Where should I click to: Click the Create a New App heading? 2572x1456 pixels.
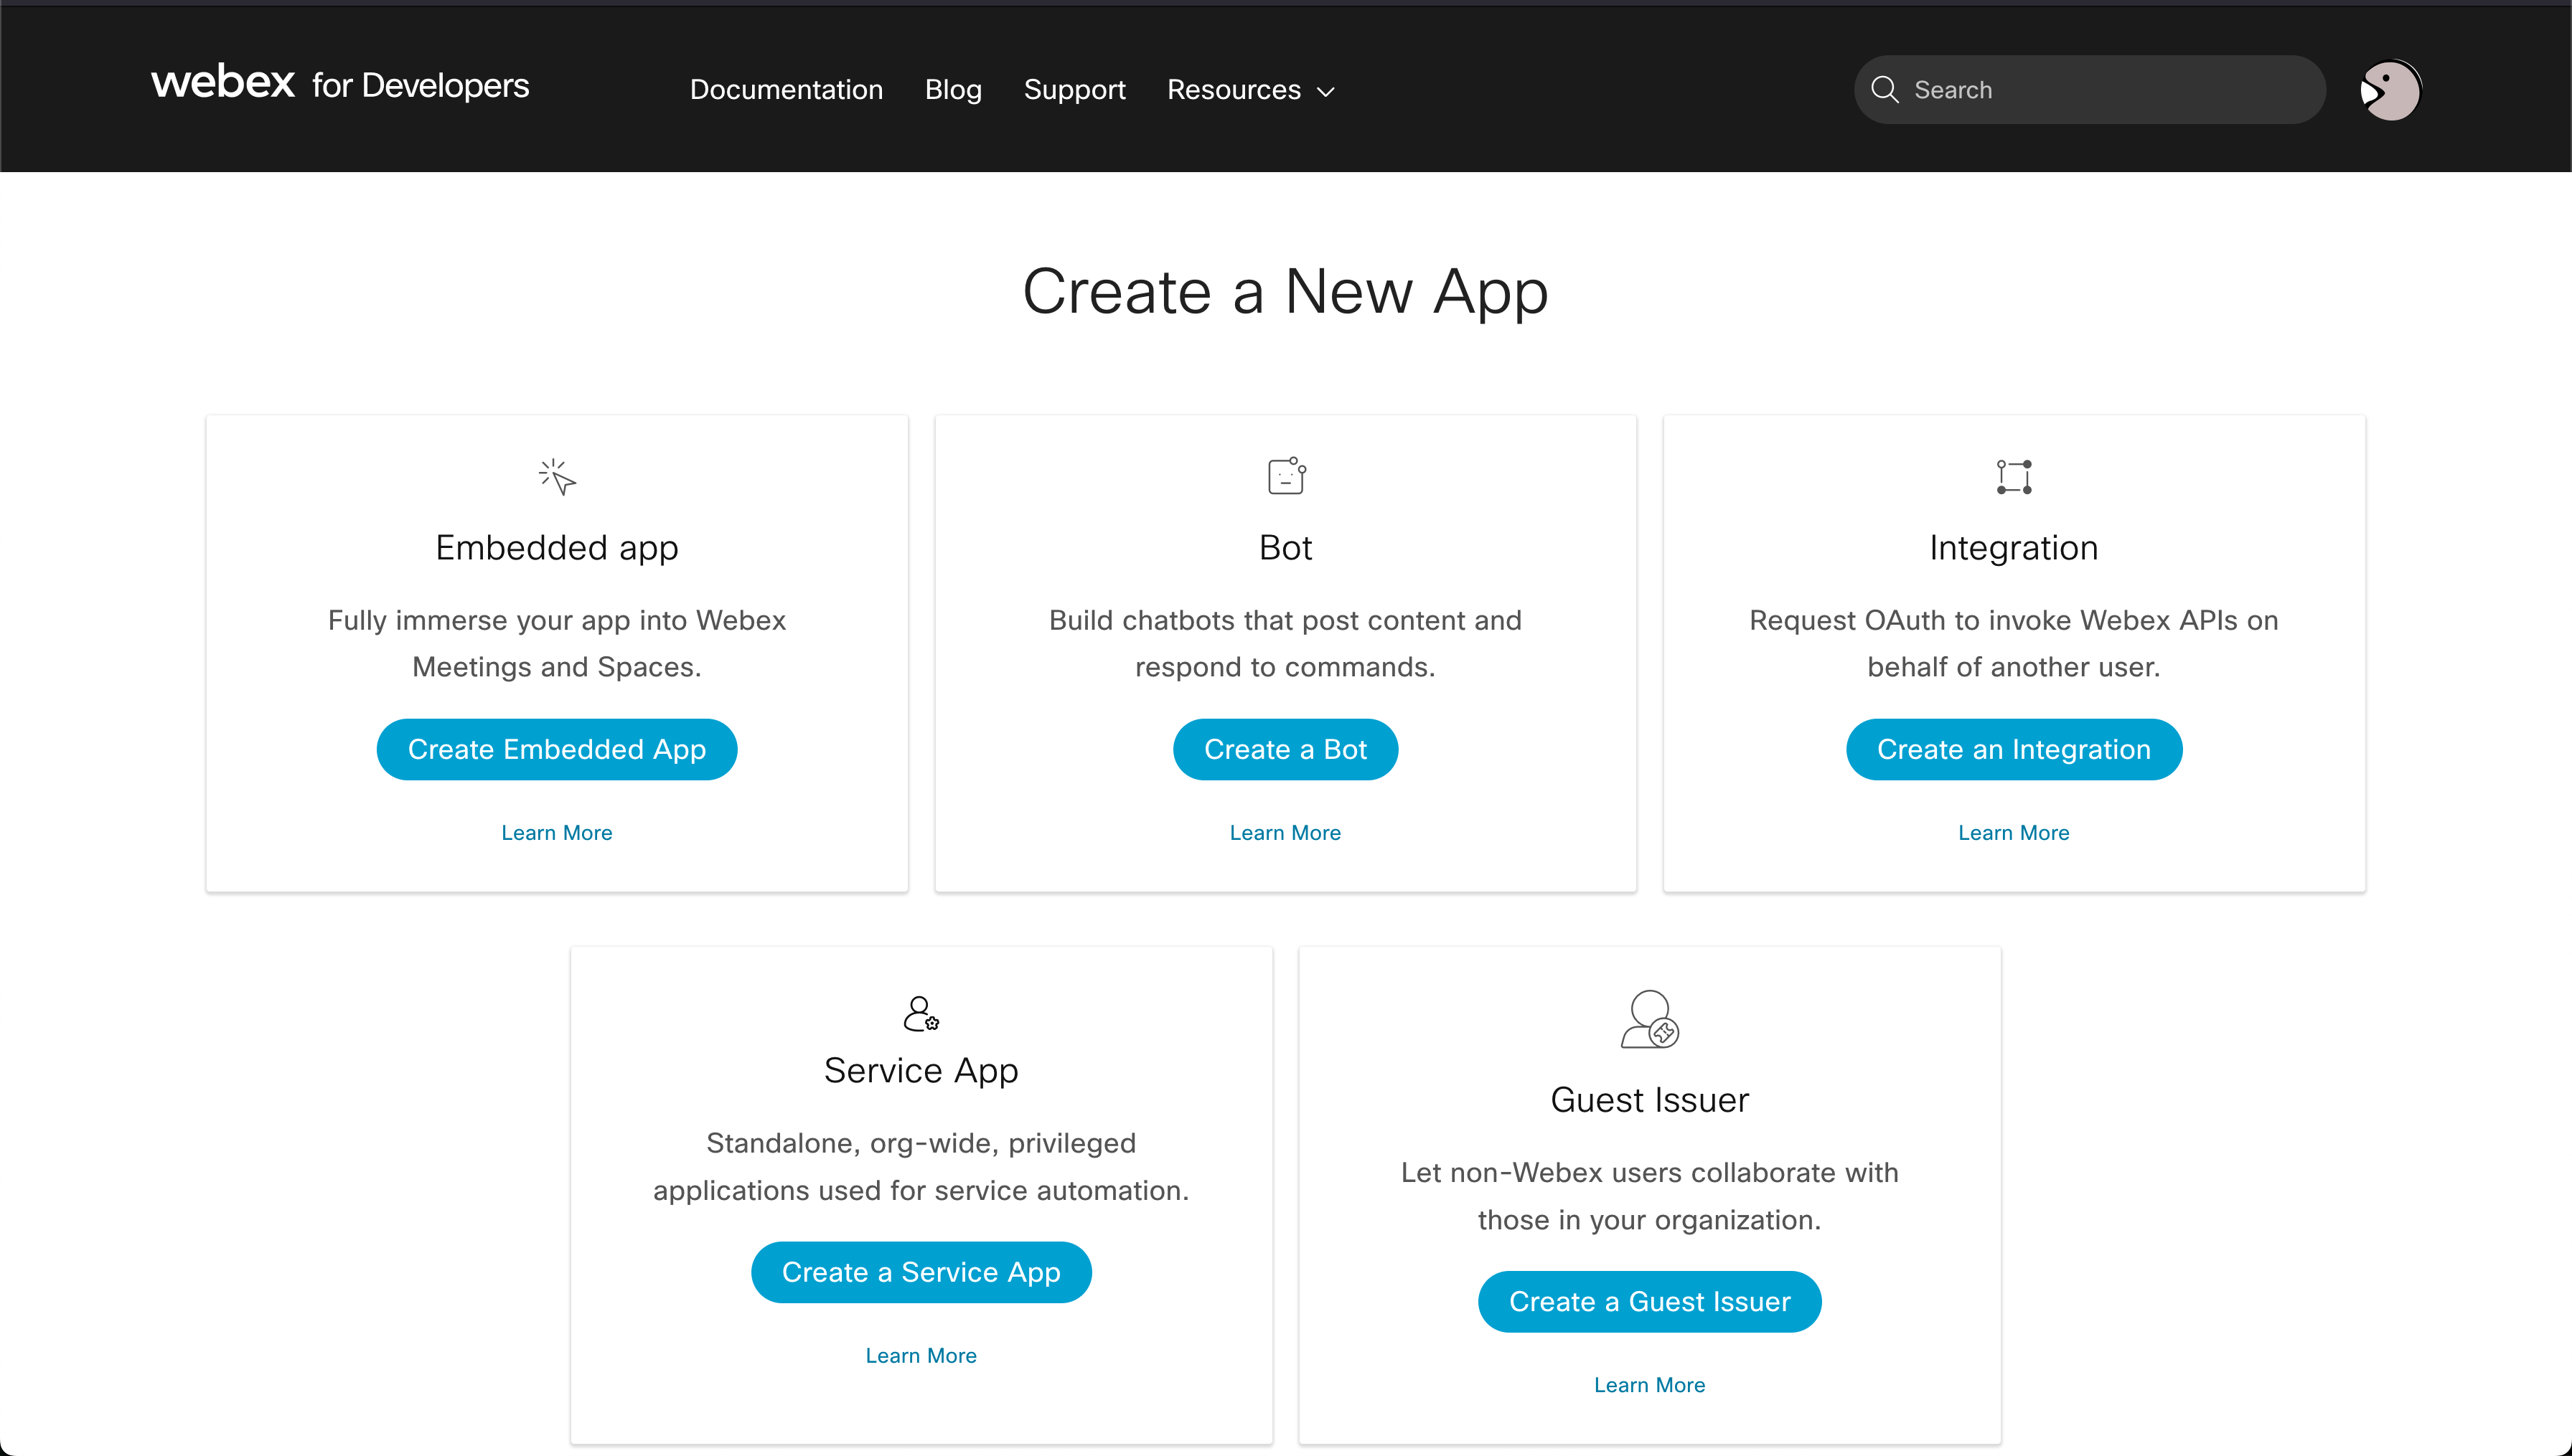1285,292
